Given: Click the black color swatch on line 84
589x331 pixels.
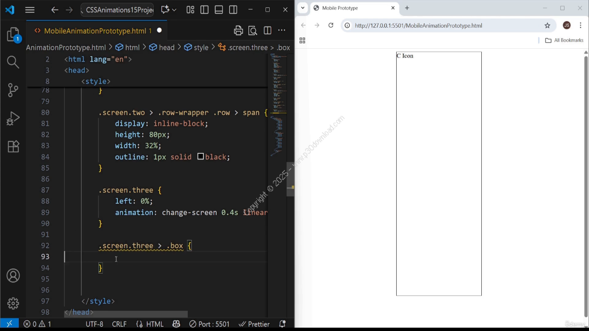Looking at the screenshot, I should pos(200,157).
